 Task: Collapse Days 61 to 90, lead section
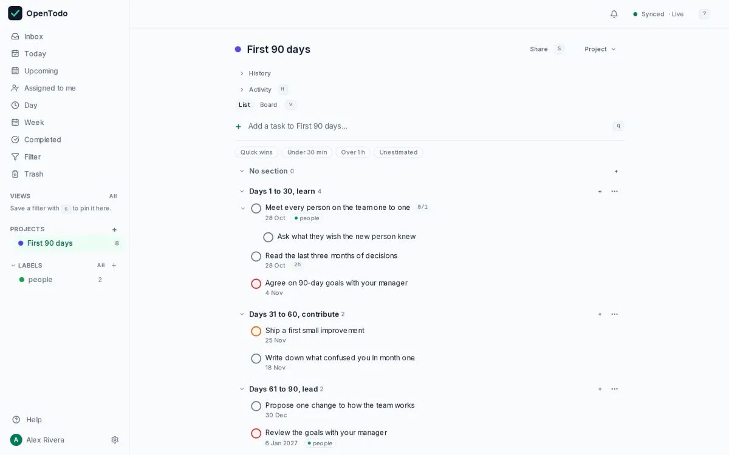coord(242,389)
